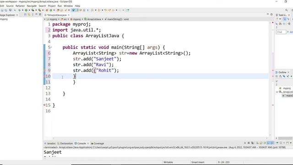293x165 pixels.
Task: Click the Search flashlight toolbar icon
Action: [66, 10]
